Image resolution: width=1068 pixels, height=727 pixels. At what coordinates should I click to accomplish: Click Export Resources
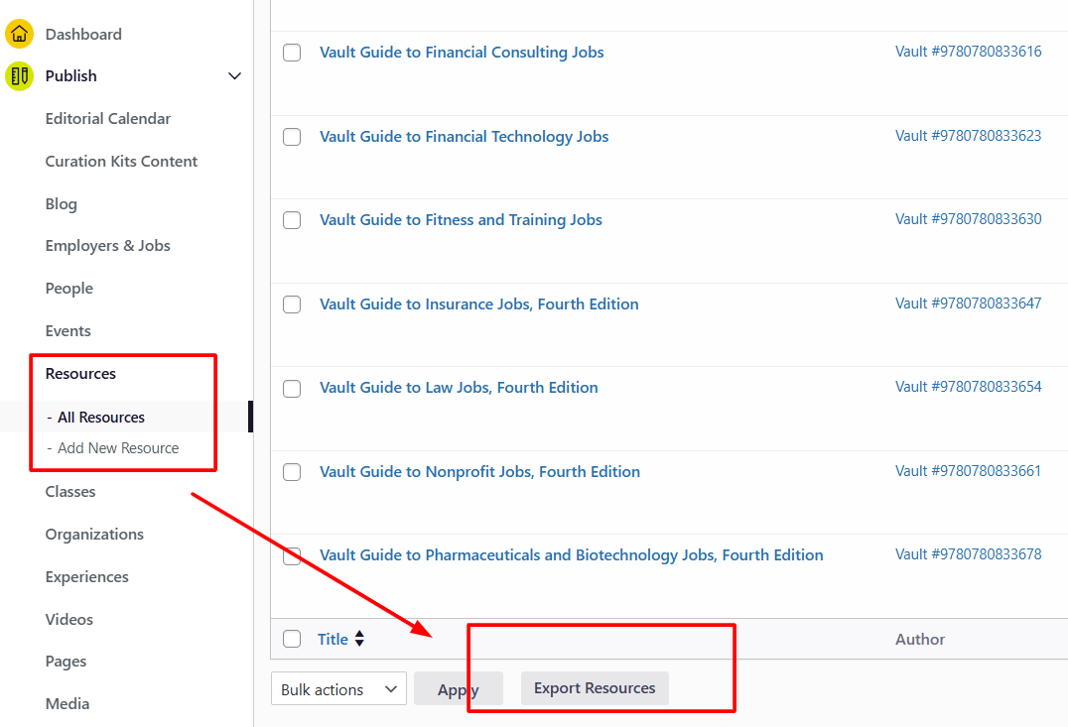pyautogui.click(x=595, y=687)
